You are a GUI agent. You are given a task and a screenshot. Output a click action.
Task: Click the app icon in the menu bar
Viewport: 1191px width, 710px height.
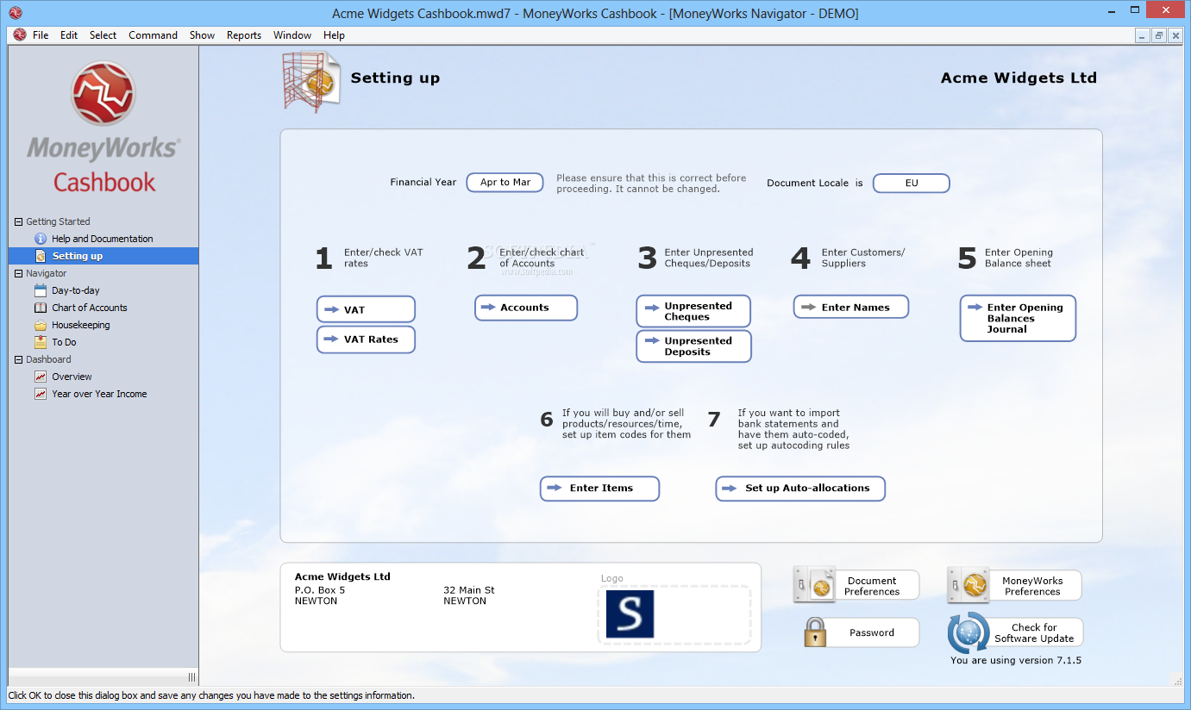coord(19,35)
